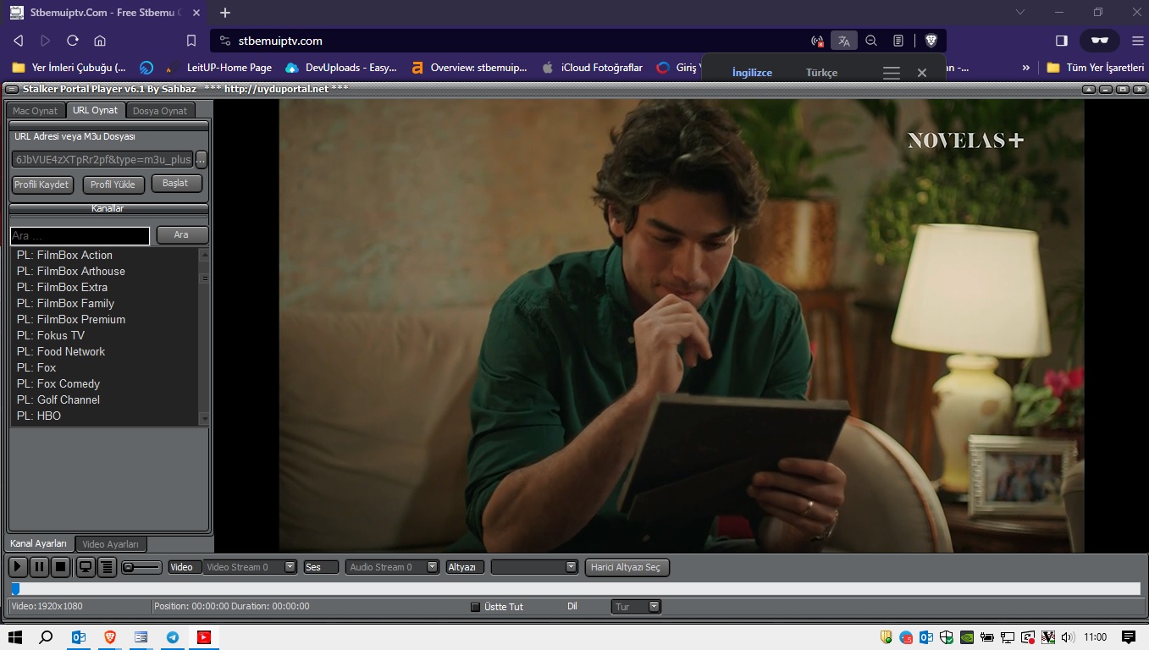The width and height of the screenshot is (1149, 650).
Task: Click the URL address input field
Action: (x=102, y=159)
